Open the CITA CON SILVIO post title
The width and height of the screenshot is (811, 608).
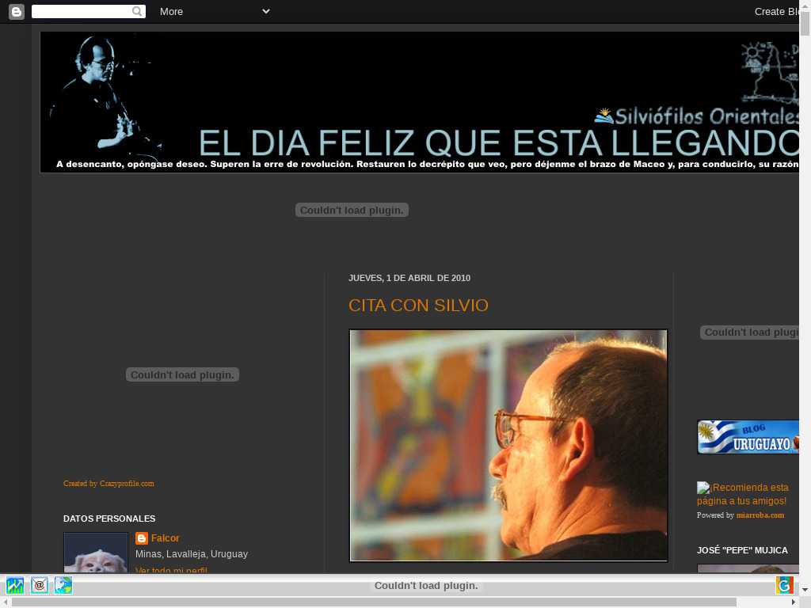pos(418,306)
